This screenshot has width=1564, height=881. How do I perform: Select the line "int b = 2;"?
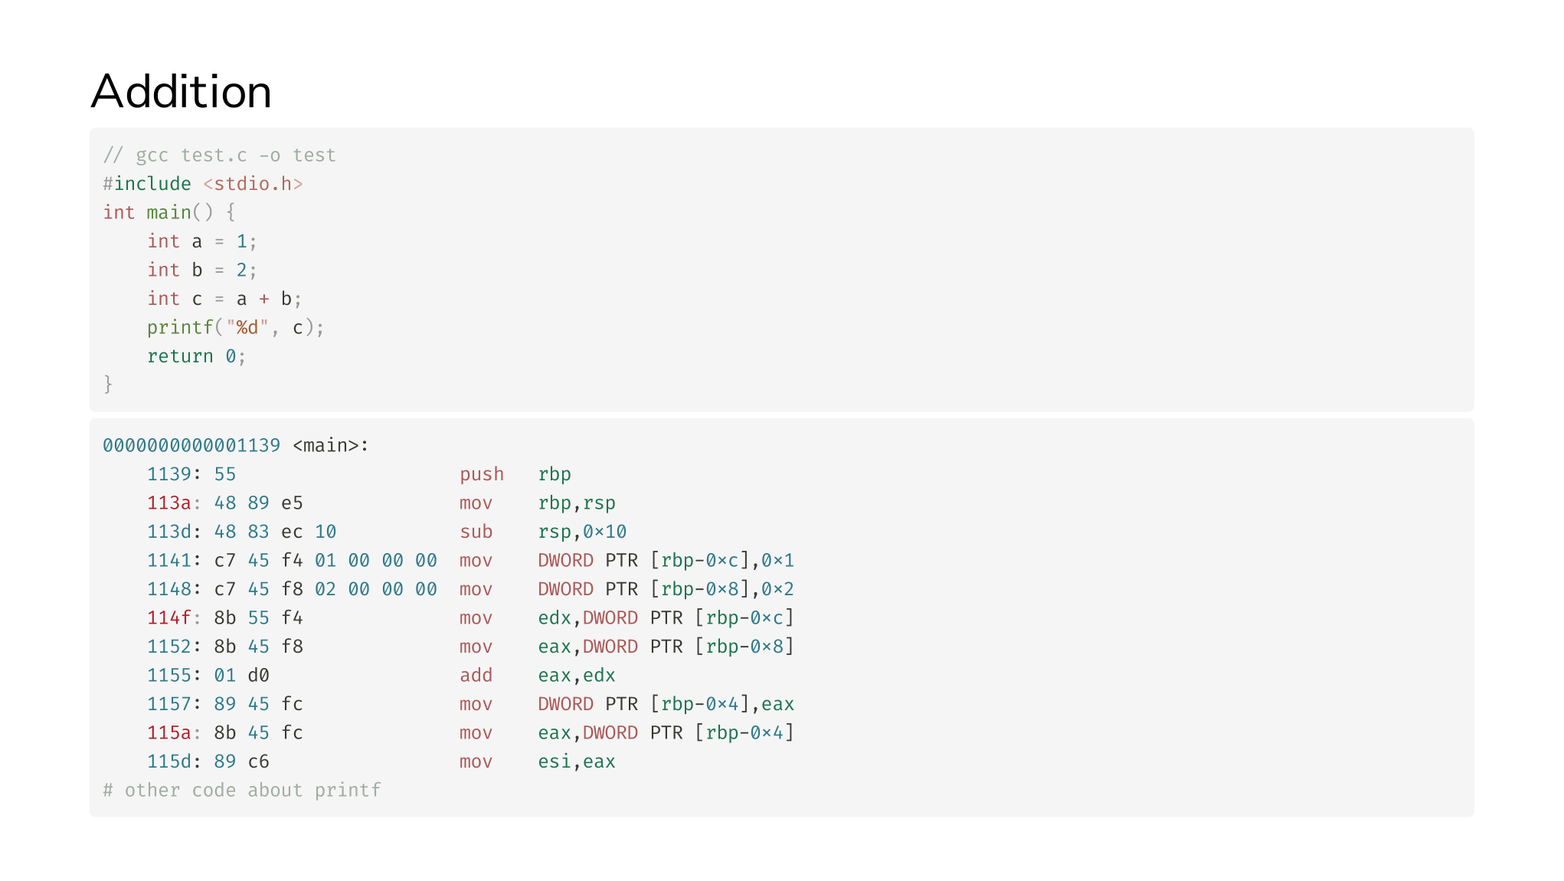(x=202, y=270)
